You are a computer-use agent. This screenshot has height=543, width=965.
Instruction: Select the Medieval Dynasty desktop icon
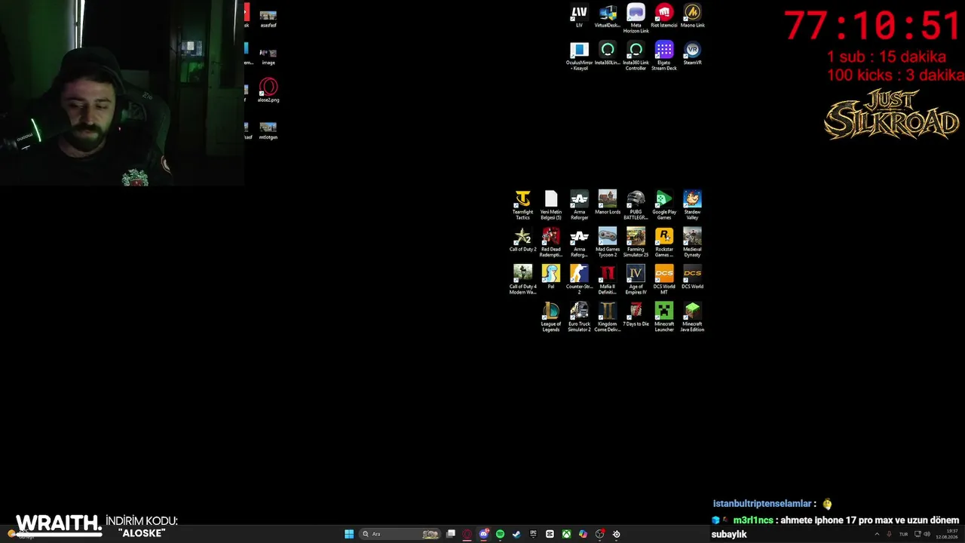[x=692, y=242]
